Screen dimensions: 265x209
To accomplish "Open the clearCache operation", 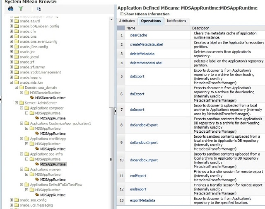I will coord(138,35).
